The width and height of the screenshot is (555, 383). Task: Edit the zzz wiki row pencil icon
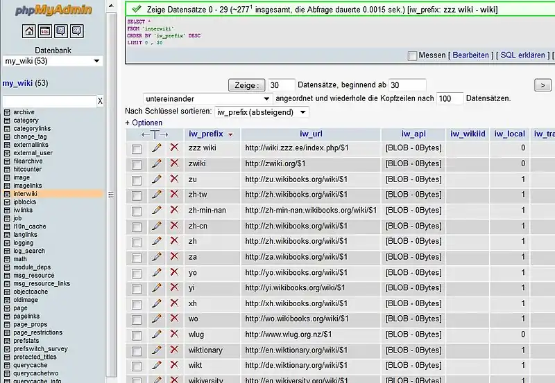[x=157, y=148]
